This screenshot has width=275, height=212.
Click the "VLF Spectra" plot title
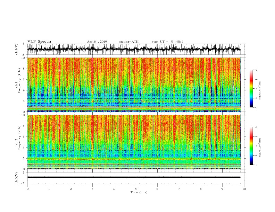tap(39, 42)
